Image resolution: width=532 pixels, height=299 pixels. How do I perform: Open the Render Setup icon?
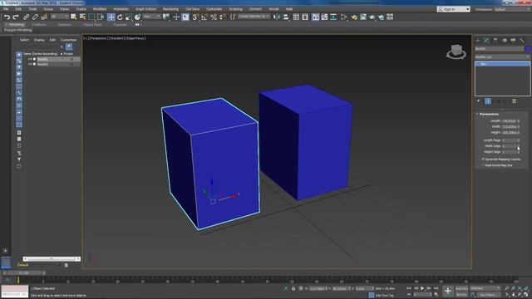354,17
